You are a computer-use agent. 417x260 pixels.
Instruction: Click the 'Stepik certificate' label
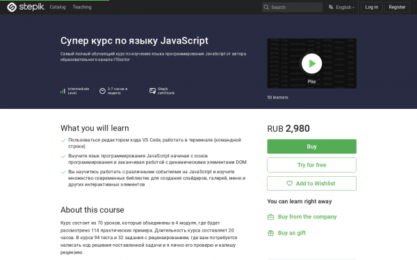click(x=166, y=91)
